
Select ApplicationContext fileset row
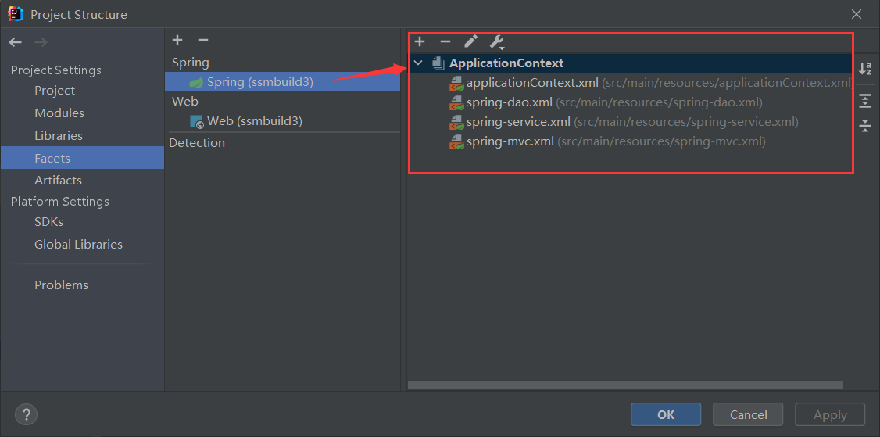[x=630, y=63]
